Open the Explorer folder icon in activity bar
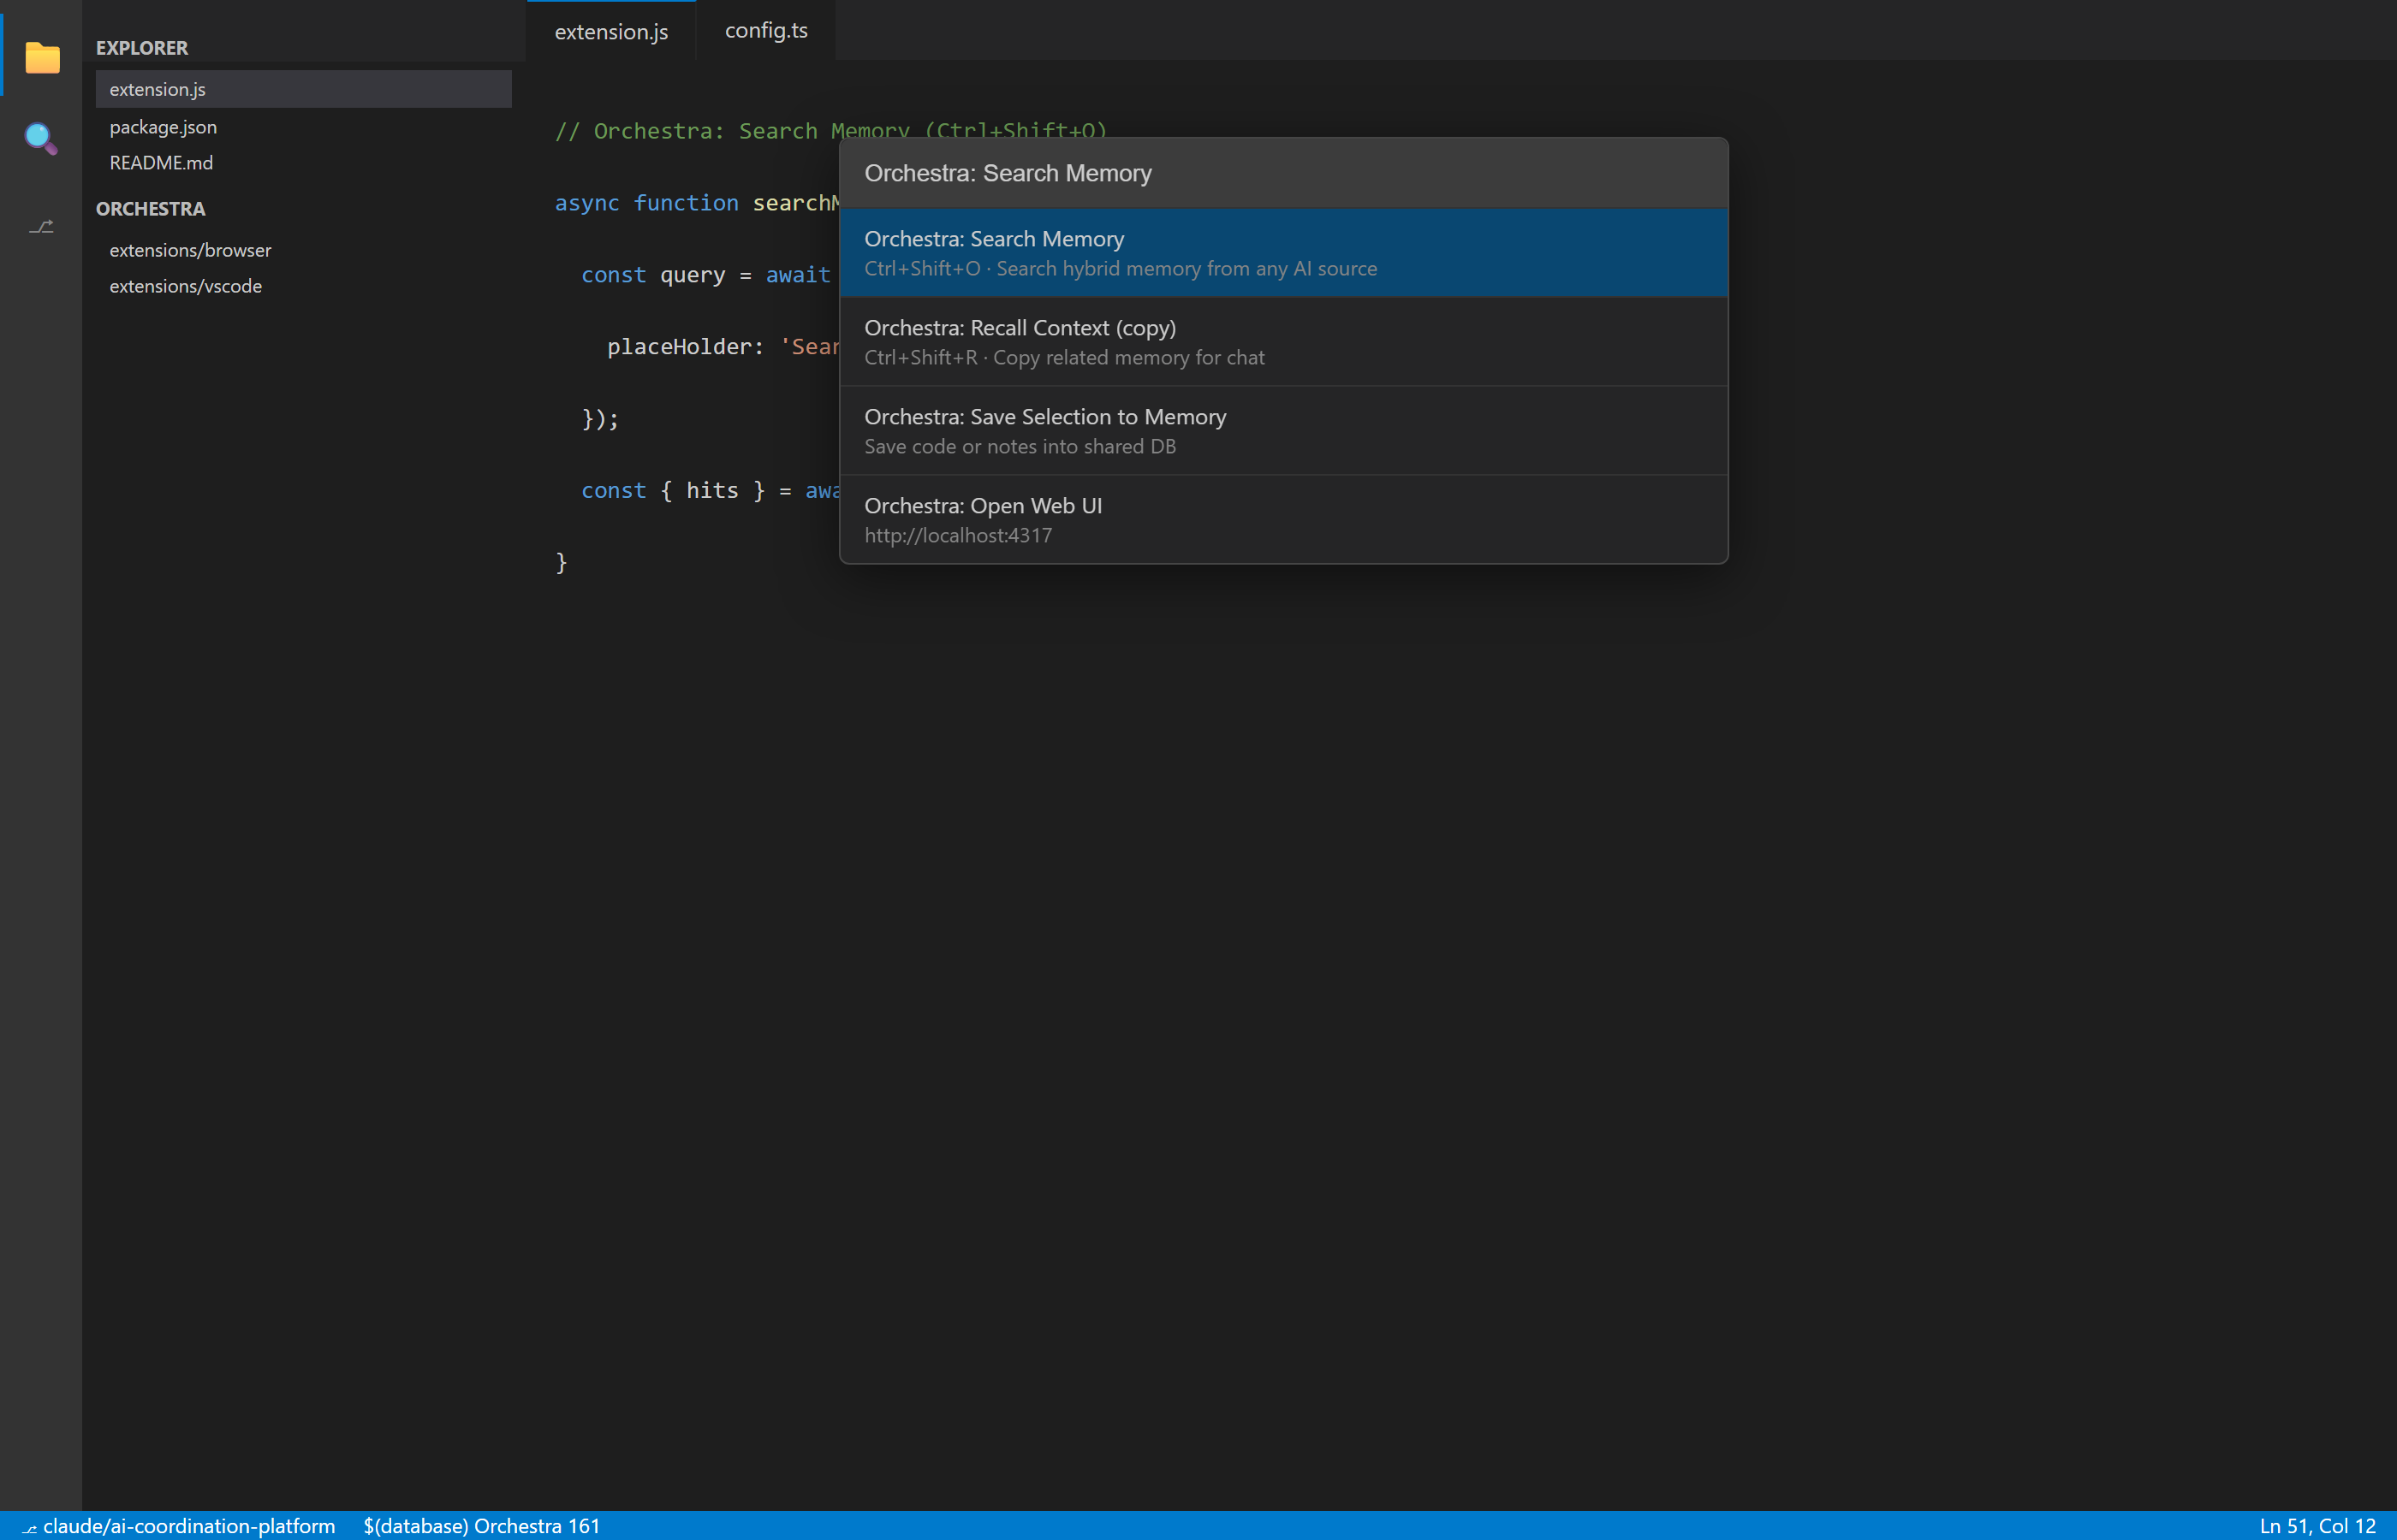This screenshot has width=2397, height=1540. [x=42, y=57]
